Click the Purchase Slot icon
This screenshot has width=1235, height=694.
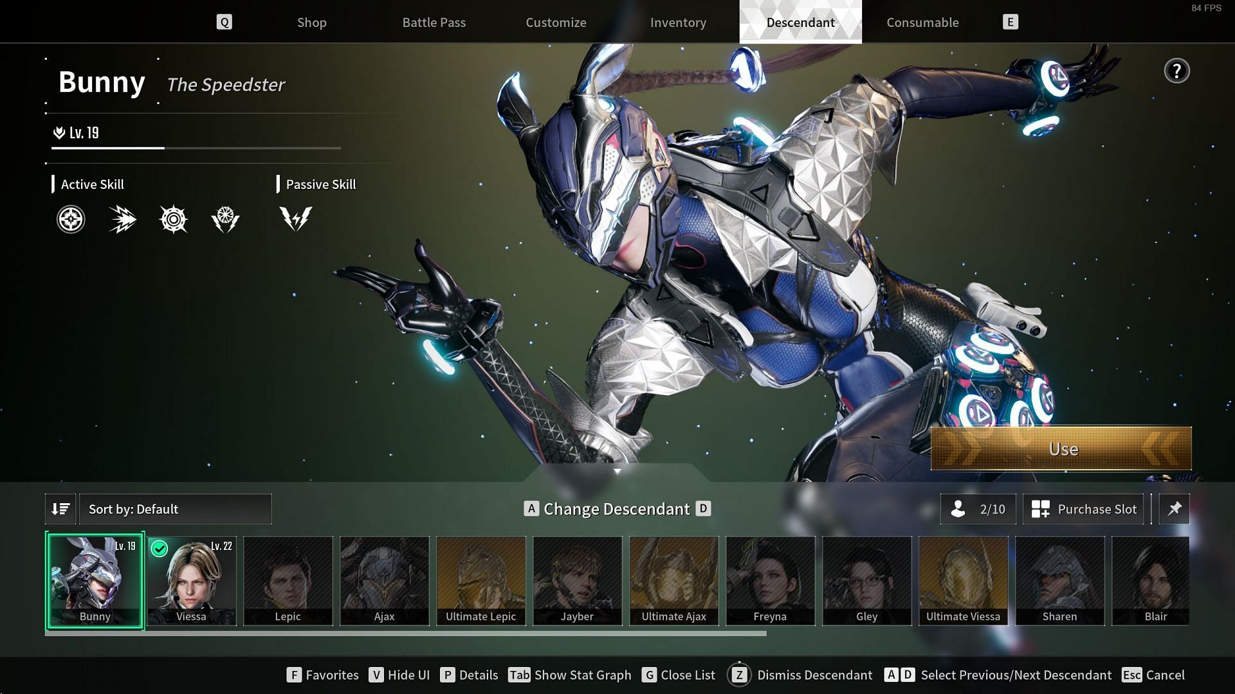tap(1040, 508)
